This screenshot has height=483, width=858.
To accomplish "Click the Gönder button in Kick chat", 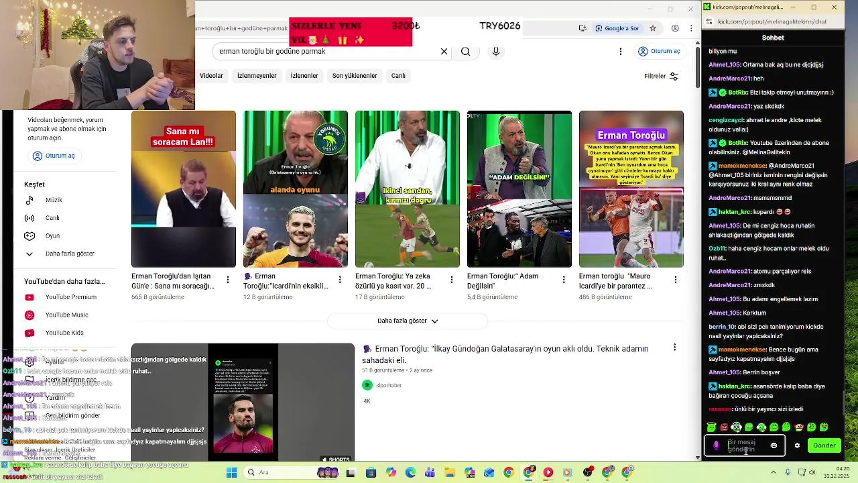I will point(824,445).
